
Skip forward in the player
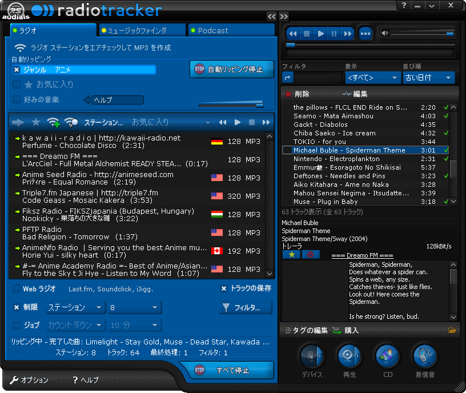347,34
